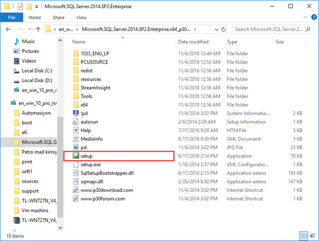Expand the address bar history dropdown
This screenshot has width=319, height=241.
click(216, 30)
